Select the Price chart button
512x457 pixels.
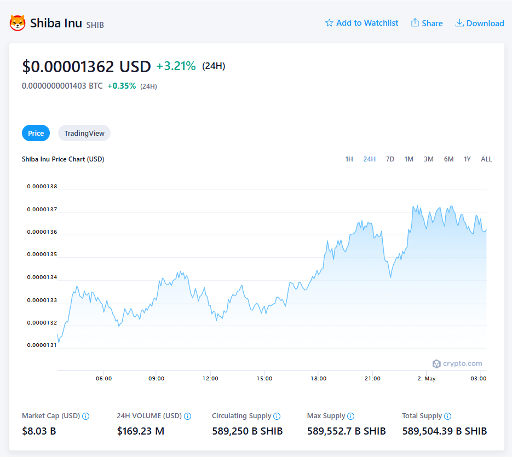pyautogui.click(x=36, y=133)
